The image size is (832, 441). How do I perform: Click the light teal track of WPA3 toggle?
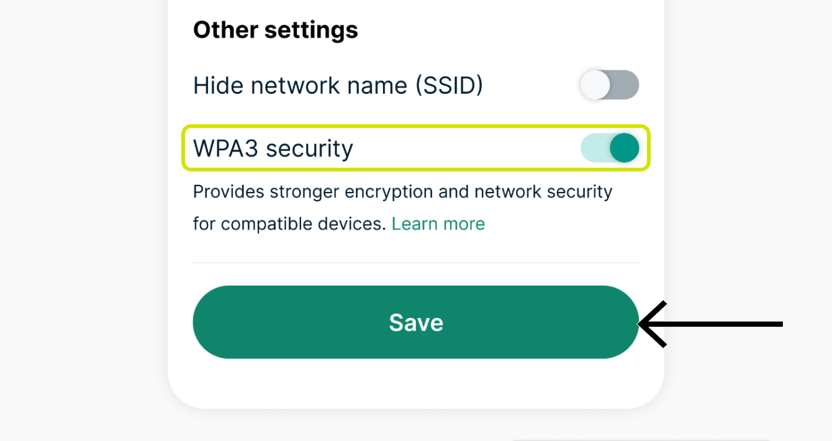(593, 148)
